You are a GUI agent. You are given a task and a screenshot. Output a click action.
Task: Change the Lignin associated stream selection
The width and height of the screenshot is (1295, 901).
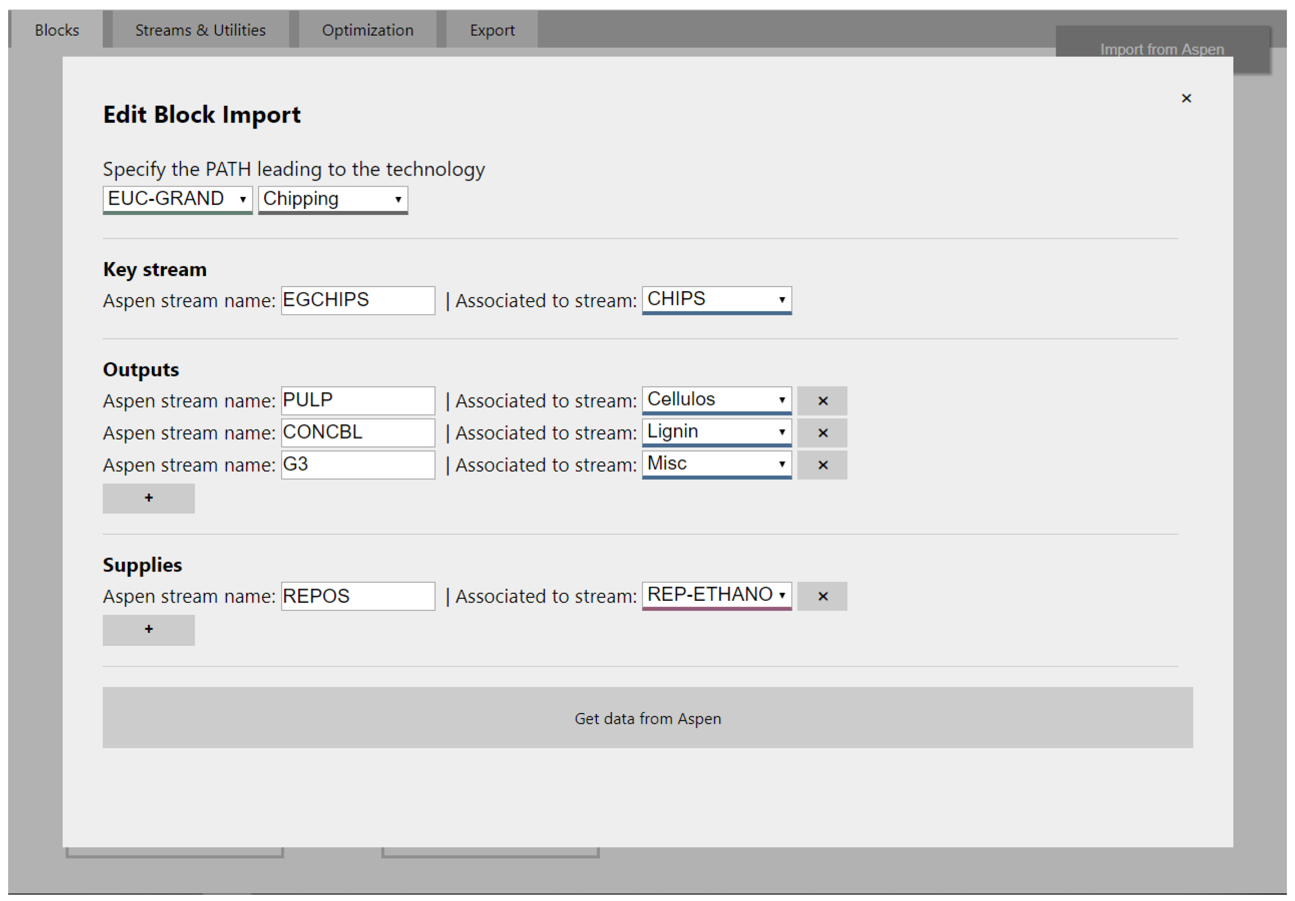pos(716,432)
